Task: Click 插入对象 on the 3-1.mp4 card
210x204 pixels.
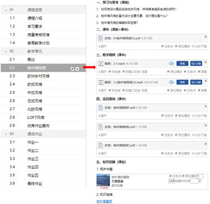Action: (196, 64)
